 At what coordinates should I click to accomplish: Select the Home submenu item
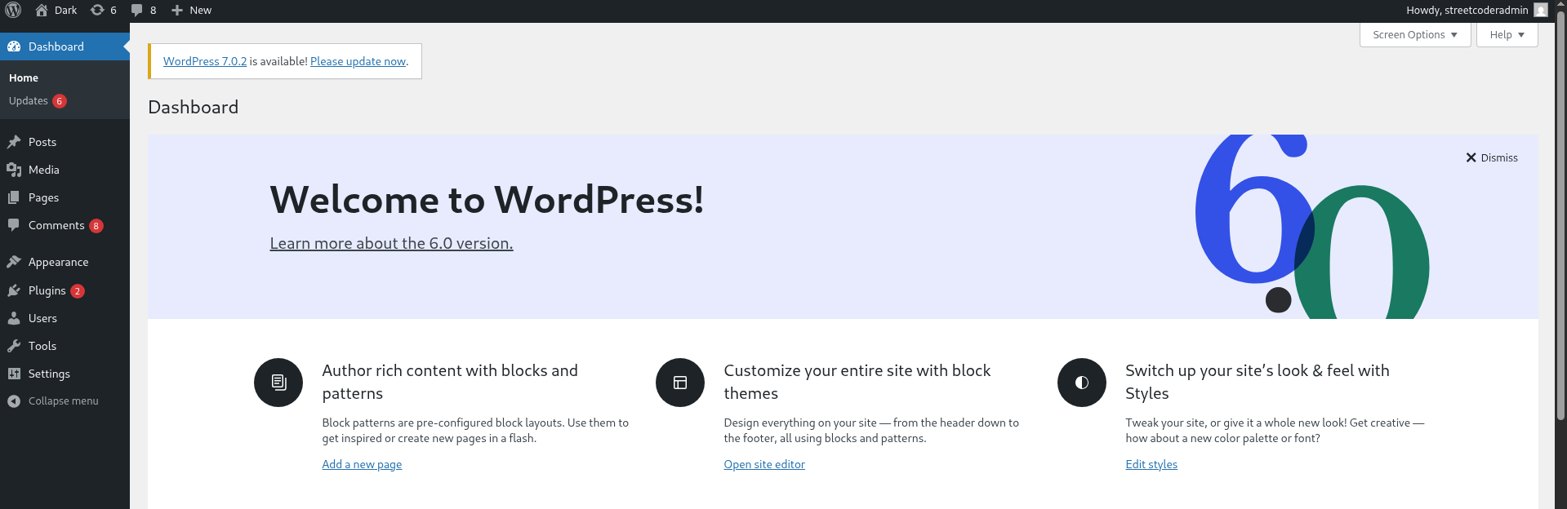[24, 78]
